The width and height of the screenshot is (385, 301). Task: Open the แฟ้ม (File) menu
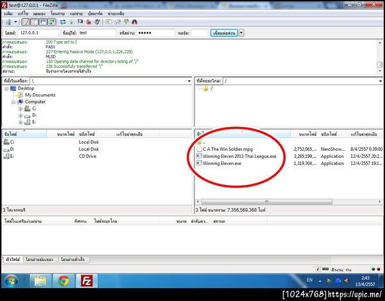[x=8, y=13]
